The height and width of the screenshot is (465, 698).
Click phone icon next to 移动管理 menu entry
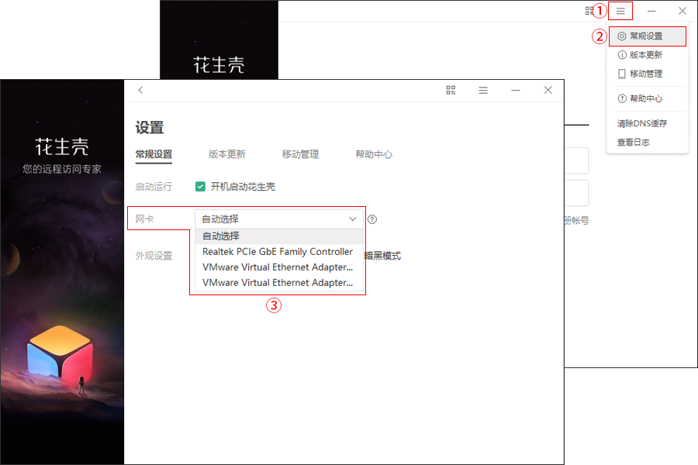point(622,74)
